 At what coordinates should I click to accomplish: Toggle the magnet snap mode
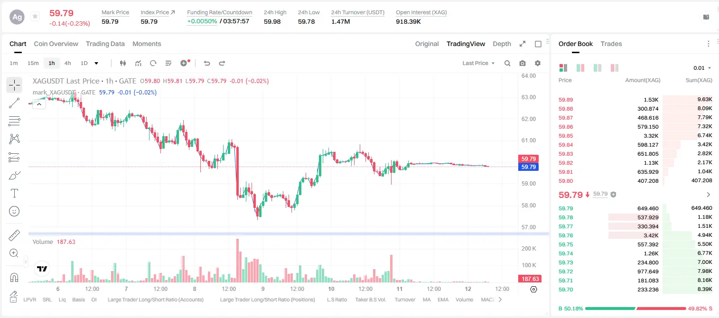[x=14, y=277]
